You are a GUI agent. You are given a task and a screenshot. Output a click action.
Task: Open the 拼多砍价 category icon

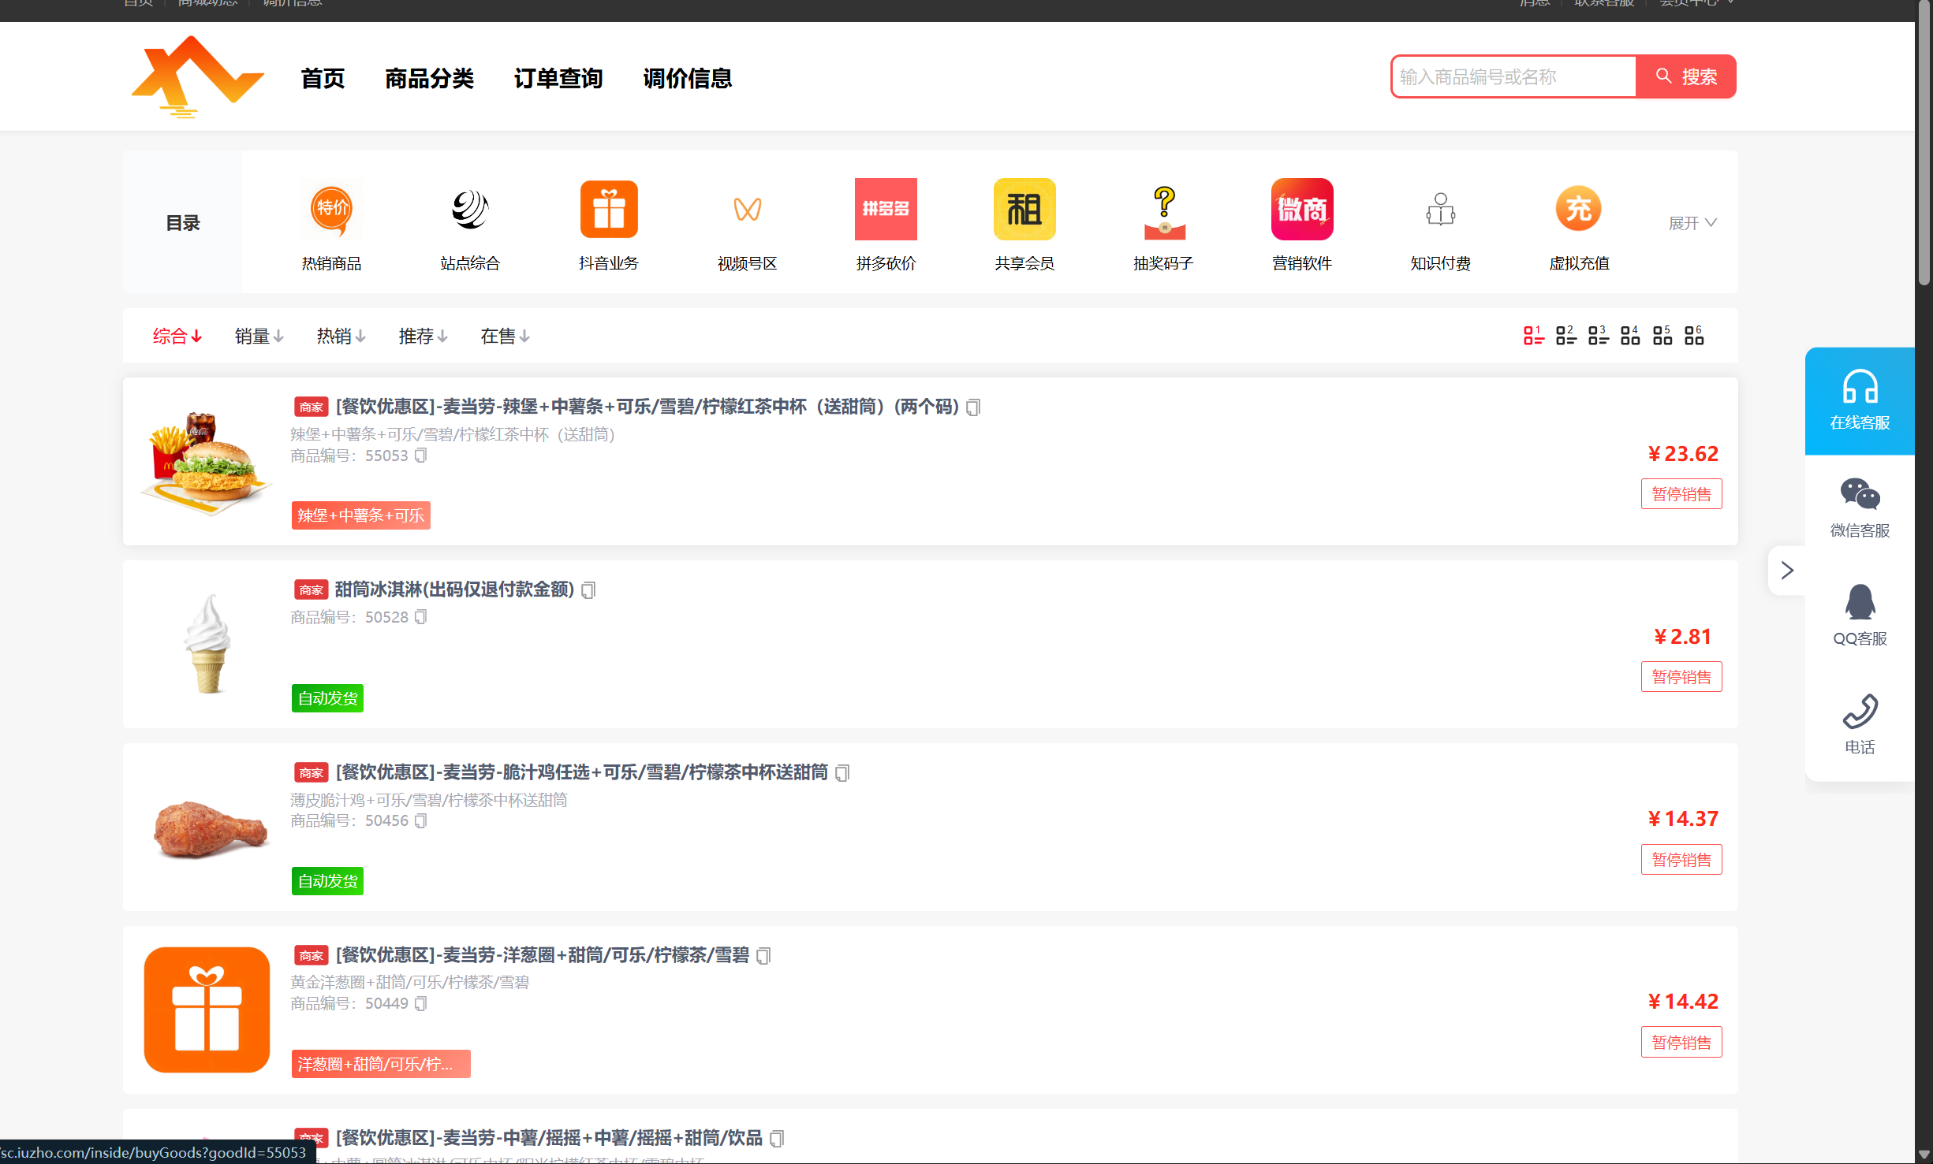click(886, 209)
